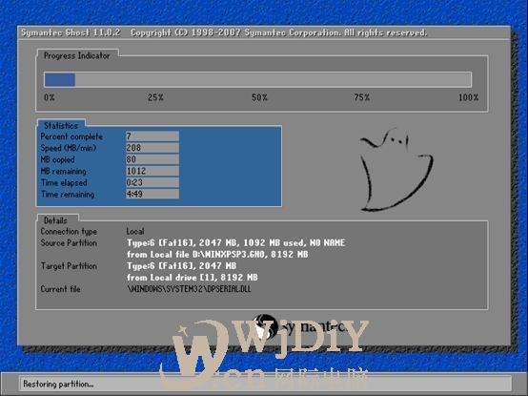The height and width of the screenshot is (396, 528).
Task: Click the filled portion of the progress bar
Action: click(x=60, y=80)
